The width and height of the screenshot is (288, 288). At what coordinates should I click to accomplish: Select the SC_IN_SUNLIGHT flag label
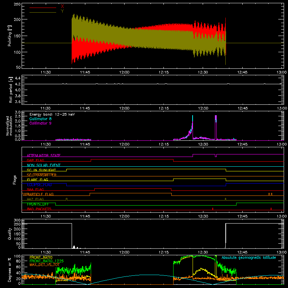tap(41, 170)
